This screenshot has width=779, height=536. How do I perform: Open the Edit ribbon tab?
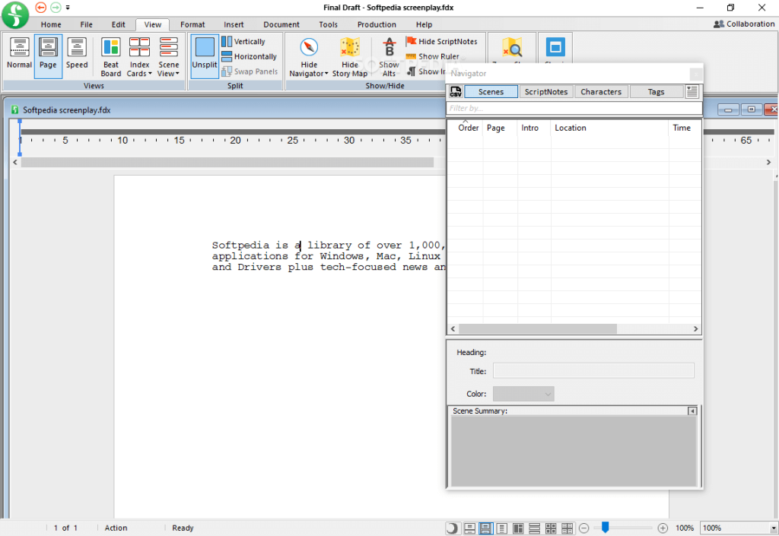point(118,24)
